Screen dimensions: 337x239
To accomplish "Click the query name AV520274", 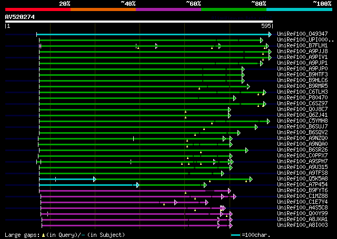I will coord(20,17).
